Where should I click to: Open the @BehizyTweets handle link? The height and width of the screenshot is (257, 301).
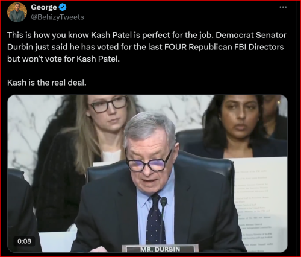[57, 17]
